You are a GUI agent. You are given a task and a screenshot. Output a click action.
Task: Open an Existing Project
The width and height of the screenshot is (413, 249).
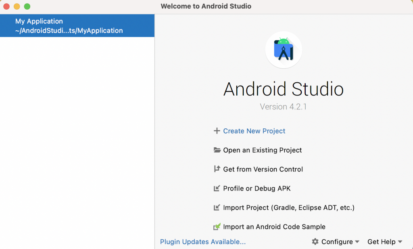(263, 150)
